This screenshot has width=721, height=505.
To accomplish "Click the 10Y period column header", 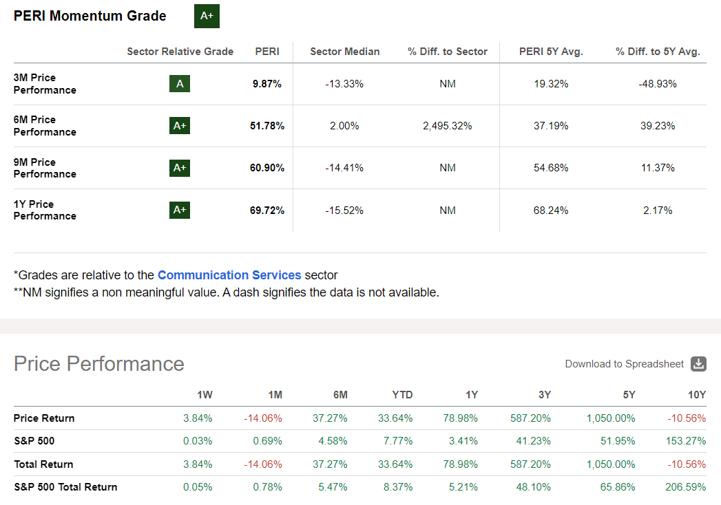I will tap(698, 395).
